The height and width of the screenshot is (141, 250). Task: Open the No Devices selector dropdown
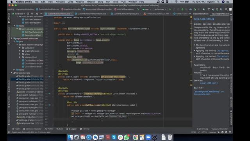point(161,9)
